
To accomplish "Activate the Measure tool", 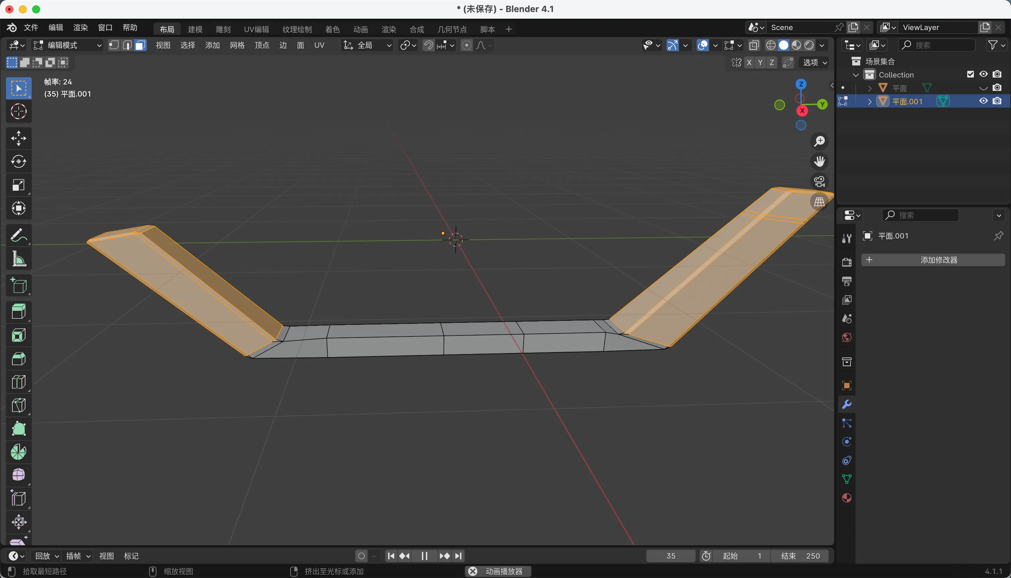I will point(18,259).
